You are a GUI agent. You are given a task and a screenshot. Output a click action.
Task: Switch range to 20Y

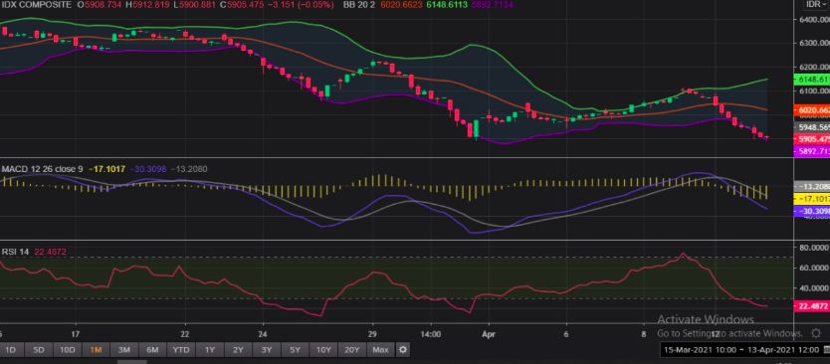click(352, 350)
